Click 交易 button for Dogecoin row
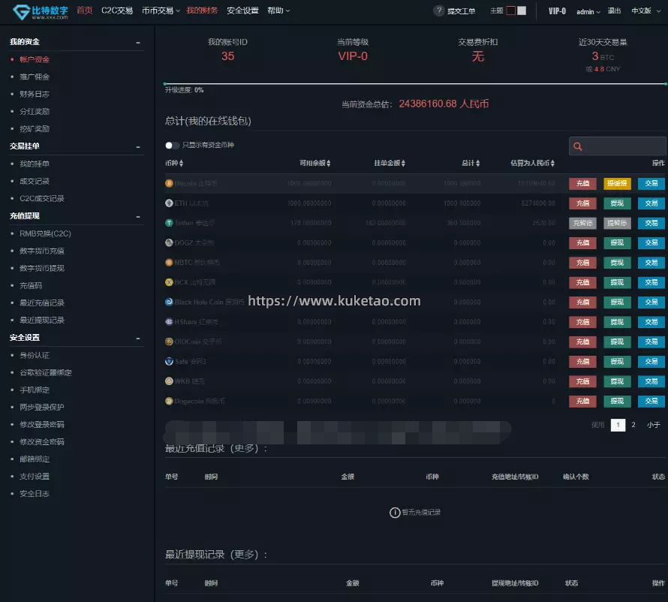The image size is (668, 602). coord(651,402)
